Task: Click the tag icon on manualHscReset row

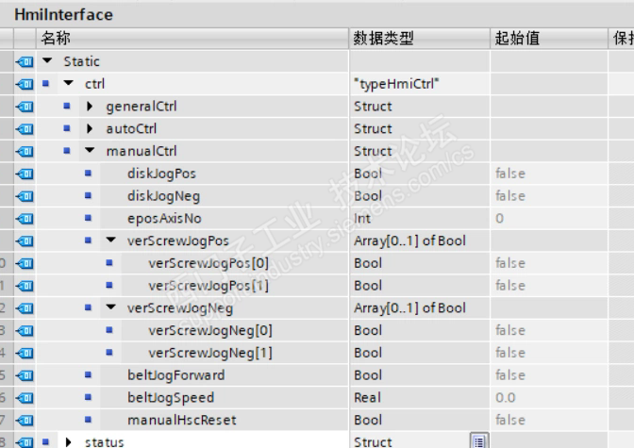Action: tap(25, 420)
